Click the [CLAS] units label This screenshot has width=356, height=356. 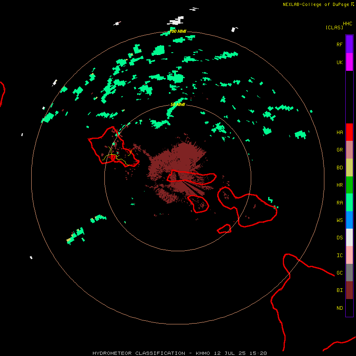tap(334, 27)
